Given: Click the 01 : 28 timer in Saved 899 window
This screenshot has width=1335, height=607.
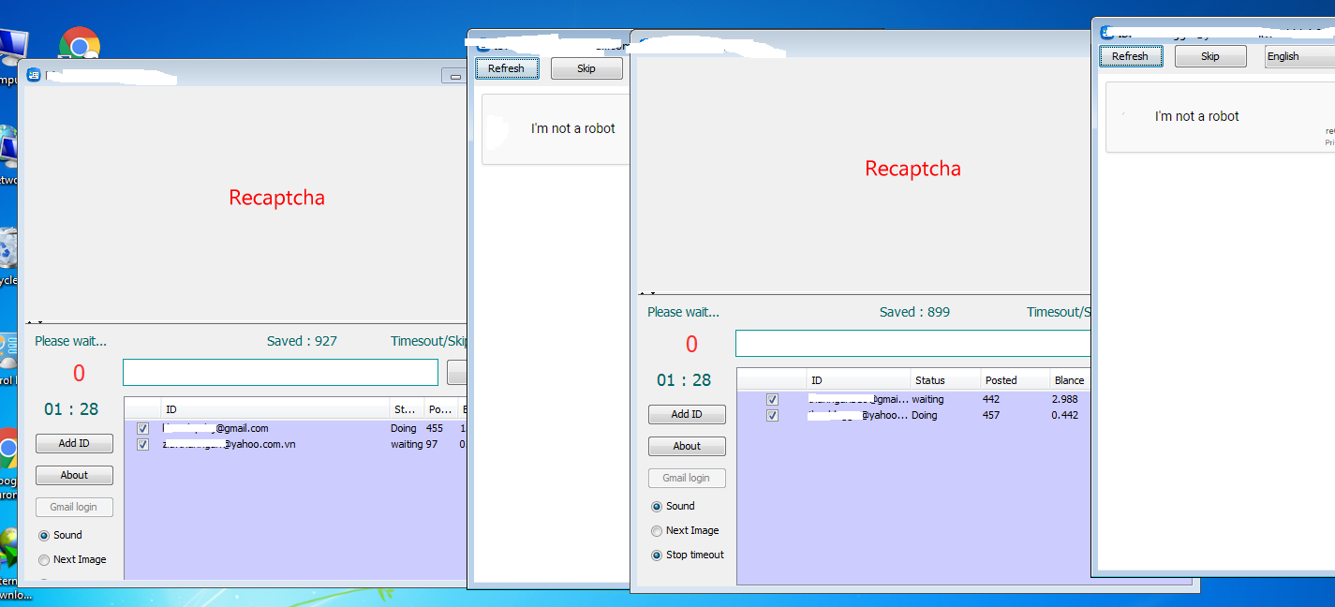Looking at the screenshot, I should (x=684, y=379).
